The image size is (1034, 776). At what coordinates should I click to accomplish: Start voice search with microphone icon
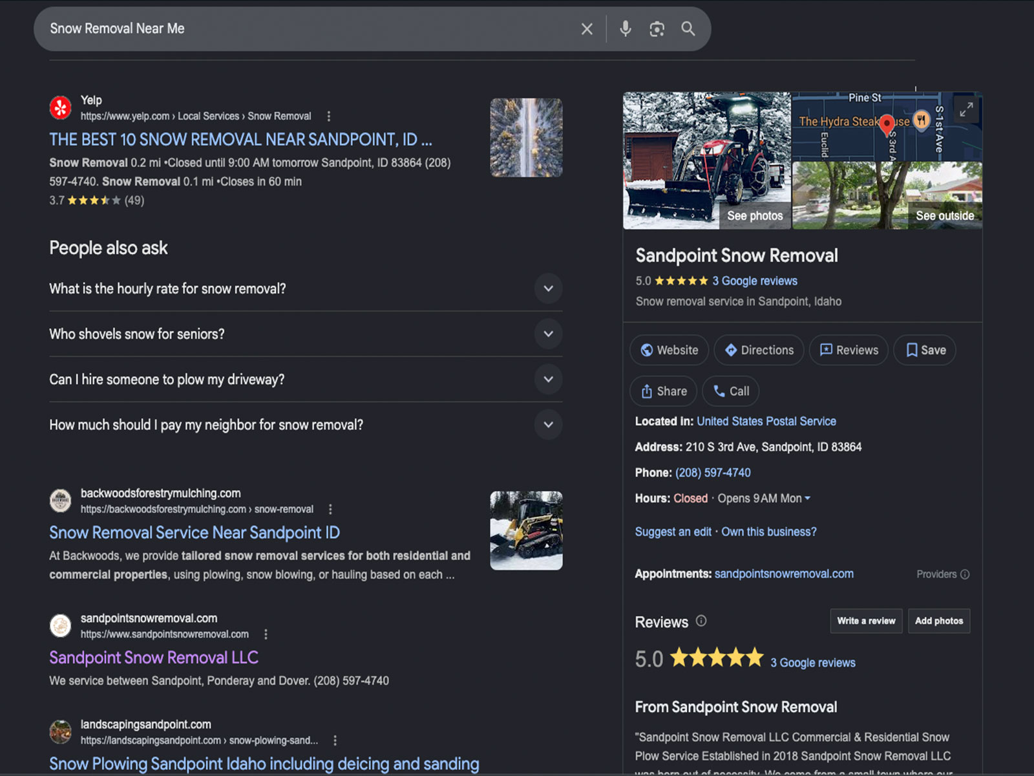click(x=625, y=29)
